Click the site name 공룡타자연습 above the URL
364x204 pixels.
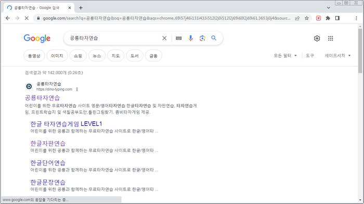[x=49, y=84]
